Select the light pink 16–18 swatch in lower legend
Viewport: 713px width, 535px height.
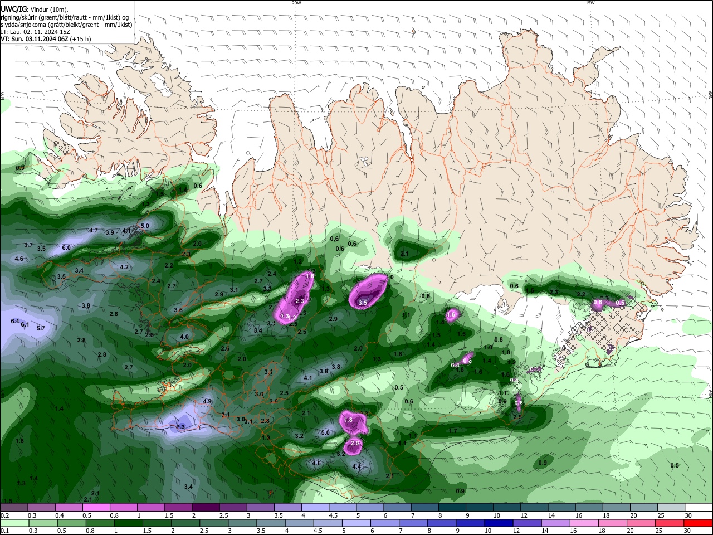tap(584, 523)
